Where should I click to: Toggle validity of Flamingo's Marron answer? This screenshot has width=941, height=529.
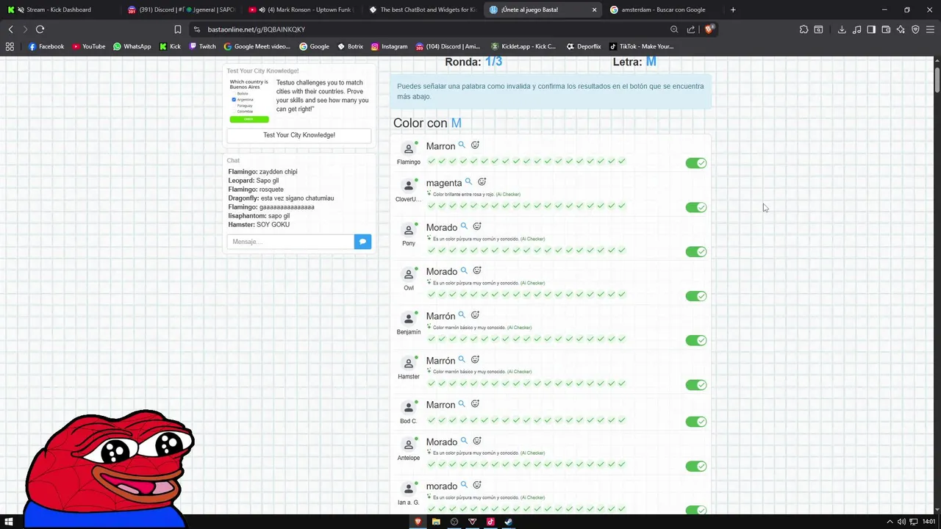[x=695, y=163]
